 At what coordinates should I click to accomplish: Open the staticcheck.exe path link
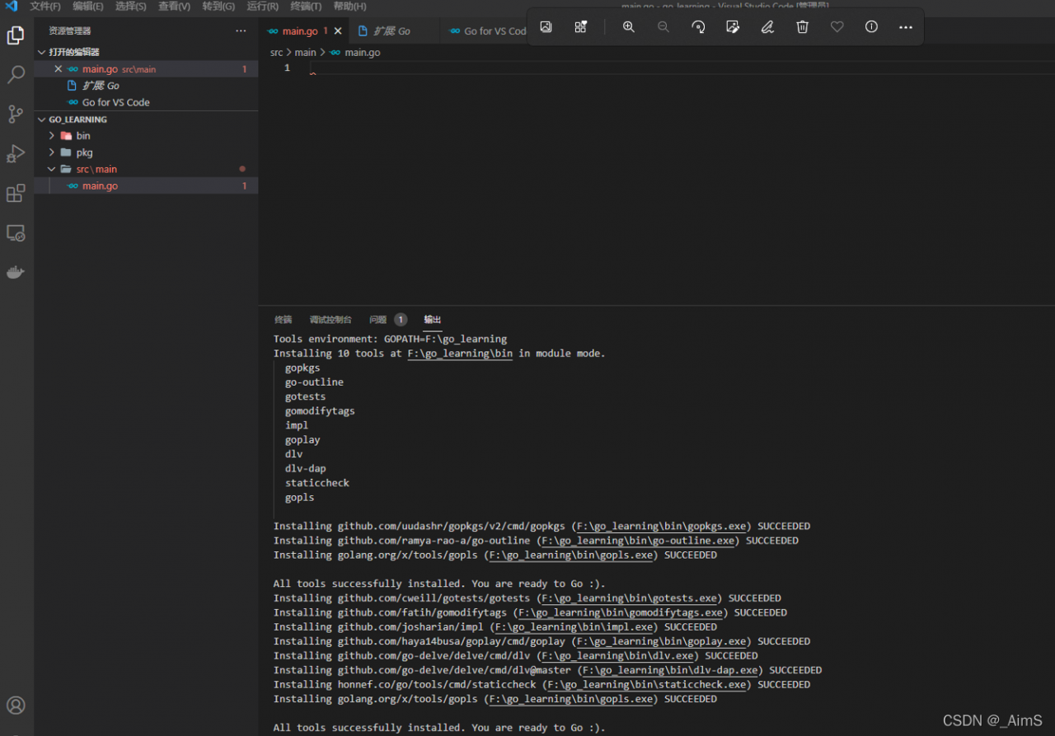point(647,684)
